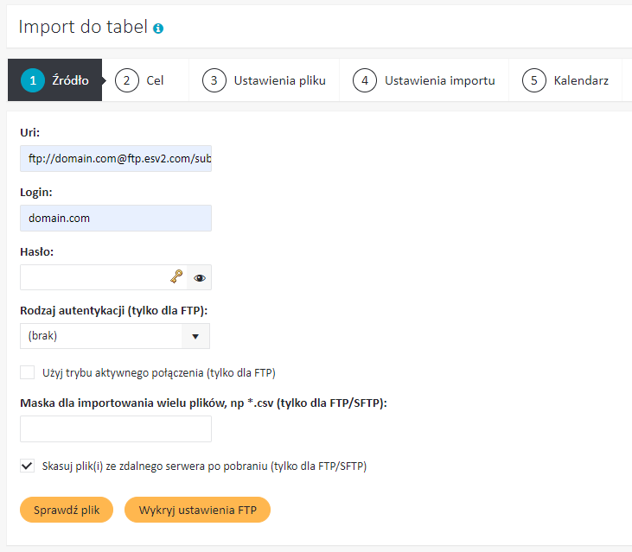Viewport: 632px width, 552px height.
Task: Click Wykryj ustawienia FTP button
Action: pyautogui.click(x=197, y=510)
